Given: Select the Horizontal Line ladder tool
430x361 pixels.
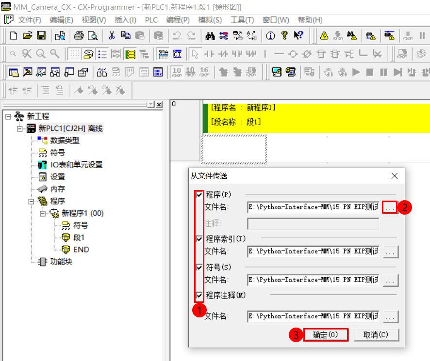Looking at the screenshot, I should pyautogui.click(x=279, y=54).
